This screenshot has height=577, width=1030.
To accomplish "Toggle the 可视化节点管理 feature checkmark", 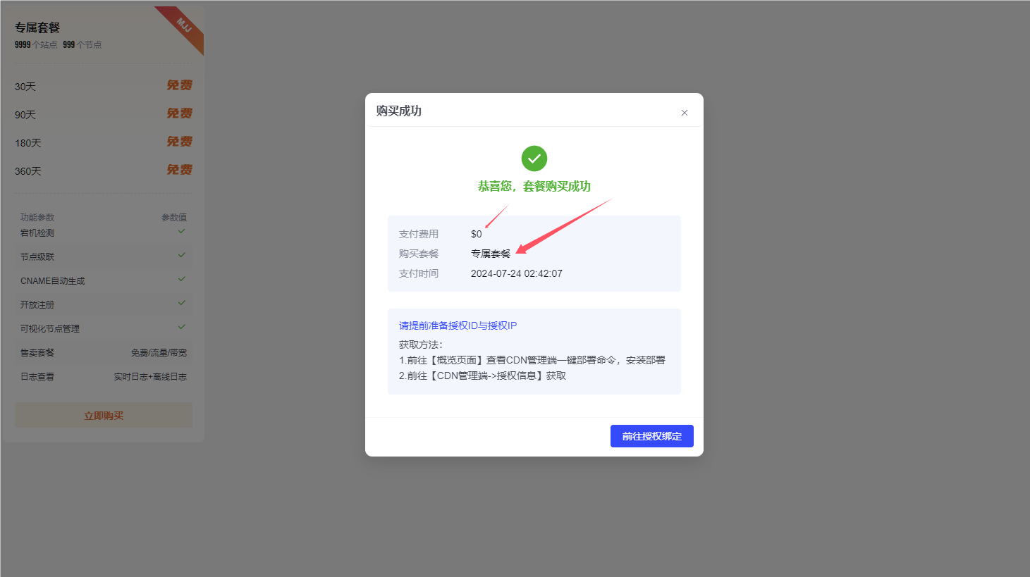I will click(182, 328).
